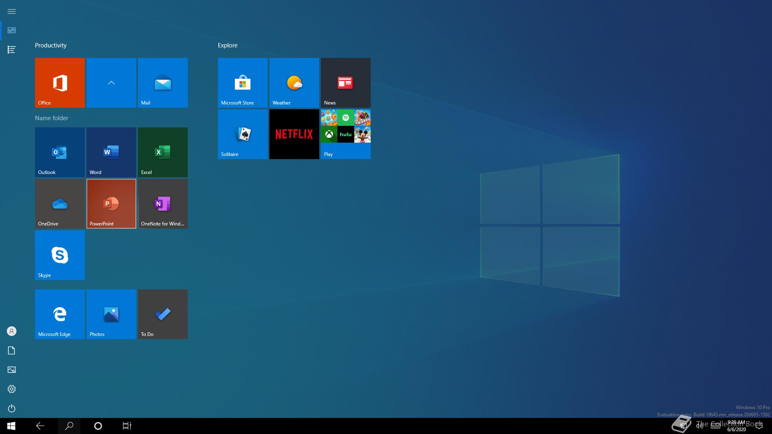Open Action Center notifications icon
Viewport: 772px width, 434px height.
pos(759,426)
